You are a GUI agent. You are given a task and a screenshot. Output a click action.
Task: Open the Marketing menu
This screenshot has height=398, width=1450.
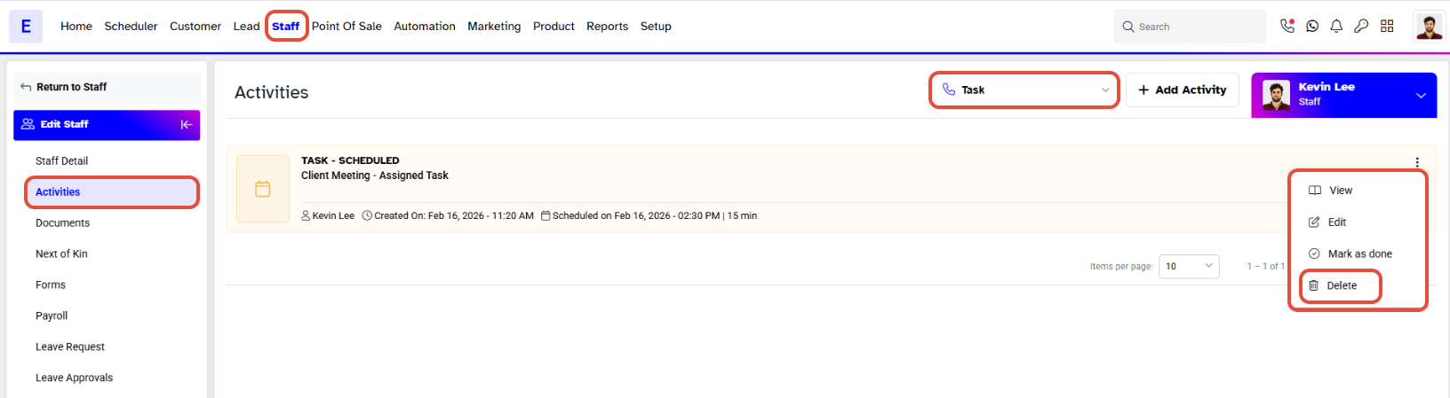pyautogui.click(x=494, y=27)
